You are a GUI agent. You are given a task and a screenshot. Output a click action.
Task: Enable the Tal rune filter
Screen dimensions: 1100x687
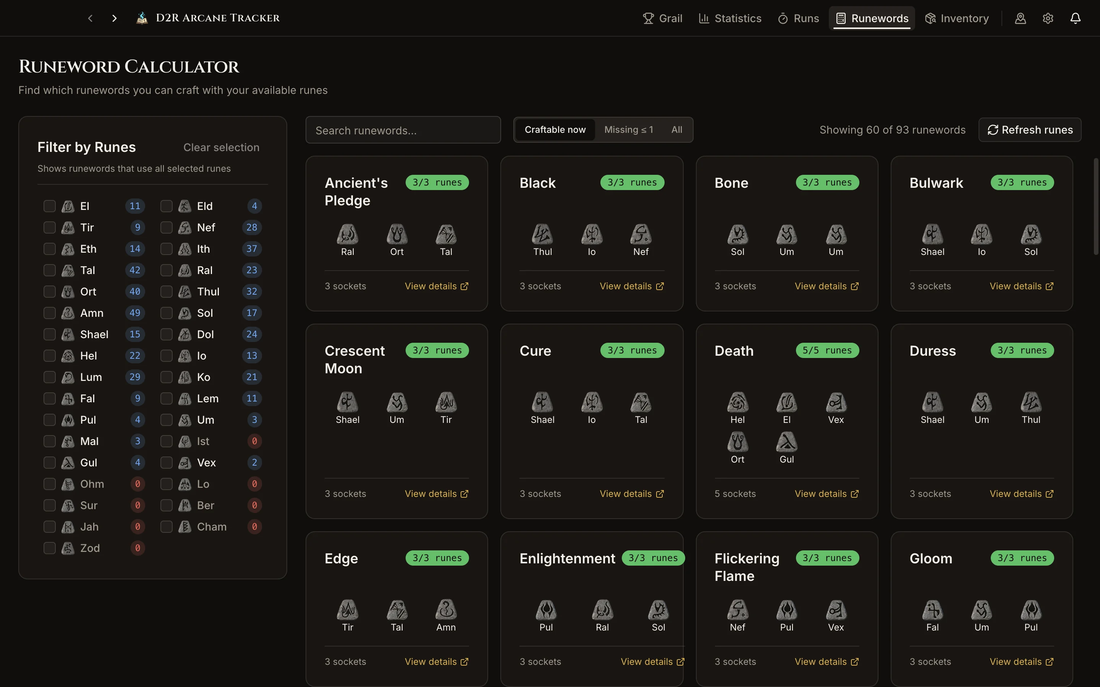point(50,270)
